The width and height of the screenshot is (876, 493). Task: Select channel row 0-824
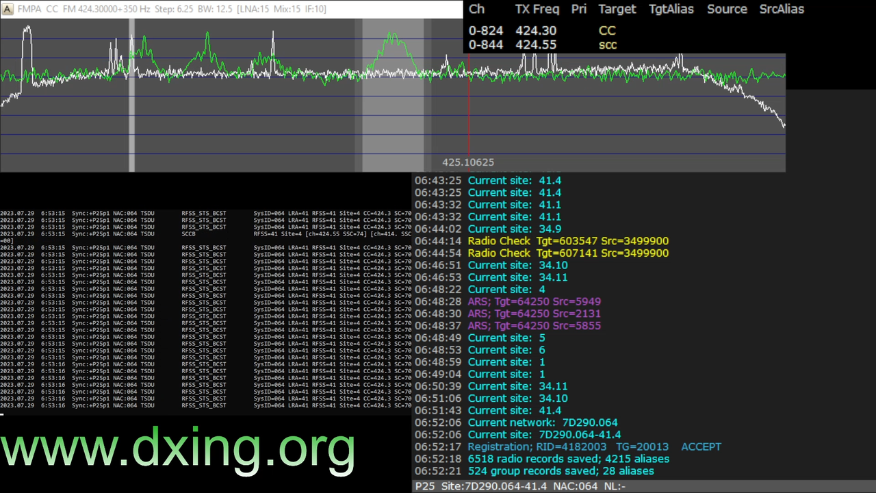[542, 31]
